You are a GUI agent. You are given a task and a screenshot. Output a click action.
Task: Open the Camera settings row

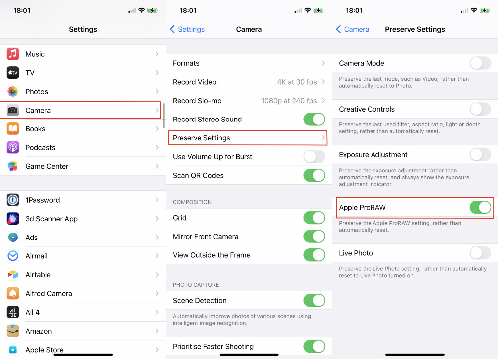pyautogui.click(x=80, y=110)
